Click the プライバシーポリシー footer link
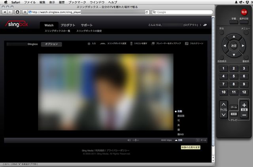 pyautogui.click(x=118, y=150)
